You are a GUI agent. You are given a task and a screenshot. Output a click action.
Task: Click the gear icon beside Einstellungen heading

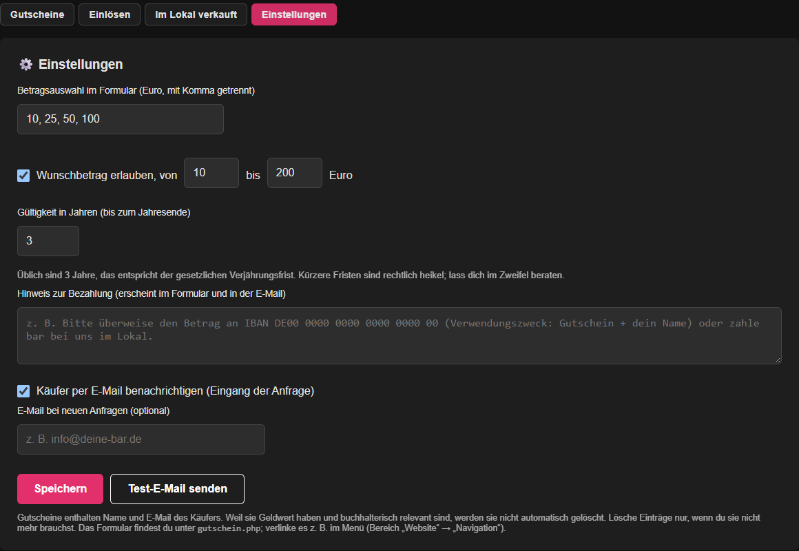(x=25, y=64)
